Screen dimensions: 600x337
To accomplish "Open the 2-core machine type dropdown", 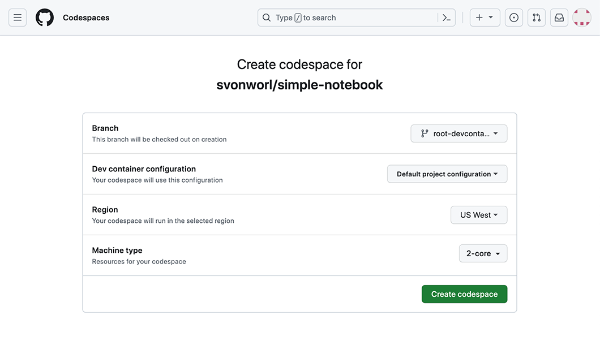I will [482, 253].
